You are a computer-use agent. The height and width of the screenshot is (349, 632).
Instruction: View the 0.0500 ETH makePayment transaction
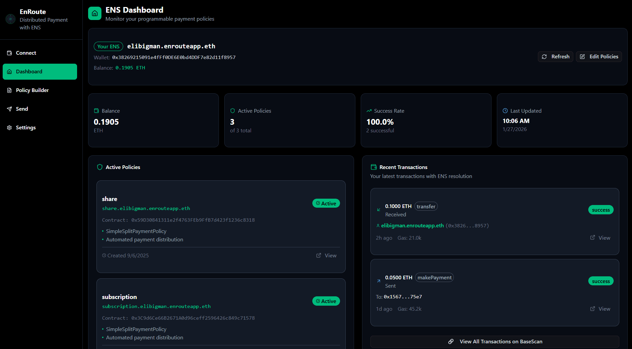coord(600,309)
